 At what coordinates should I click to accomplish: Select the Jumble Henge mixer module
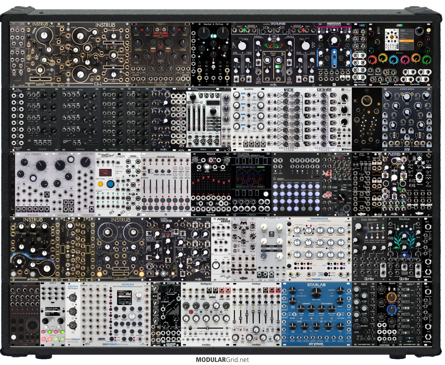[221, 250]
